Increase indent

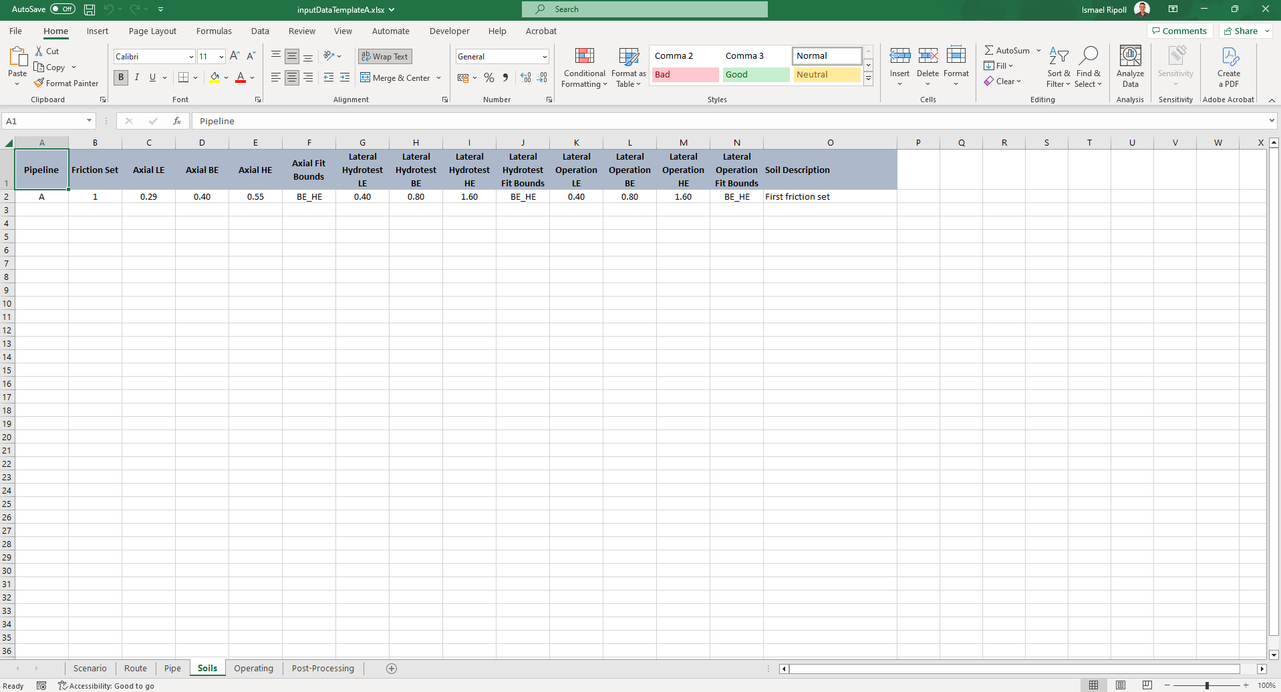click(x=345, y=77)
